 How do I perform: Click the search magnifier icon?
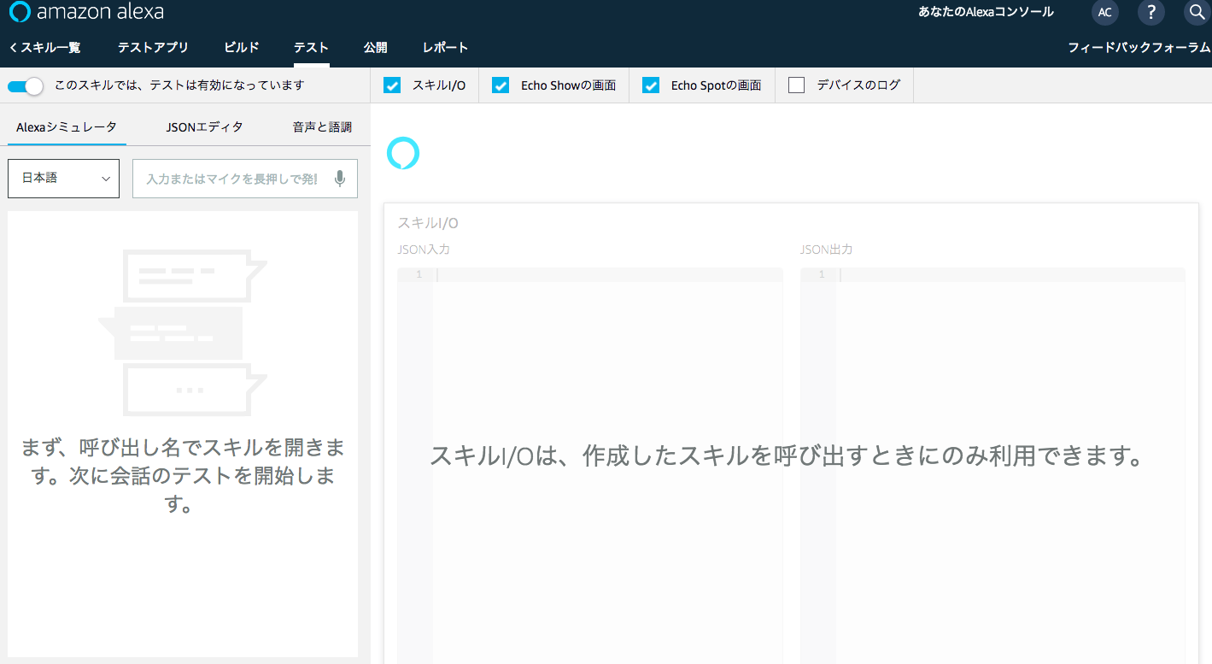(1197, 12)
